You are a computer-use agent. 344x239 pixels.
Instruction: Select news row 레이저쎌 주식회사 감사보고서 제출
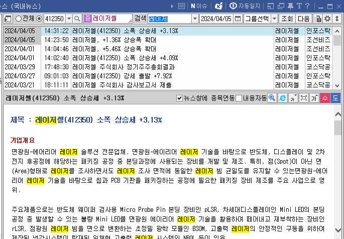tap(168, 85)
